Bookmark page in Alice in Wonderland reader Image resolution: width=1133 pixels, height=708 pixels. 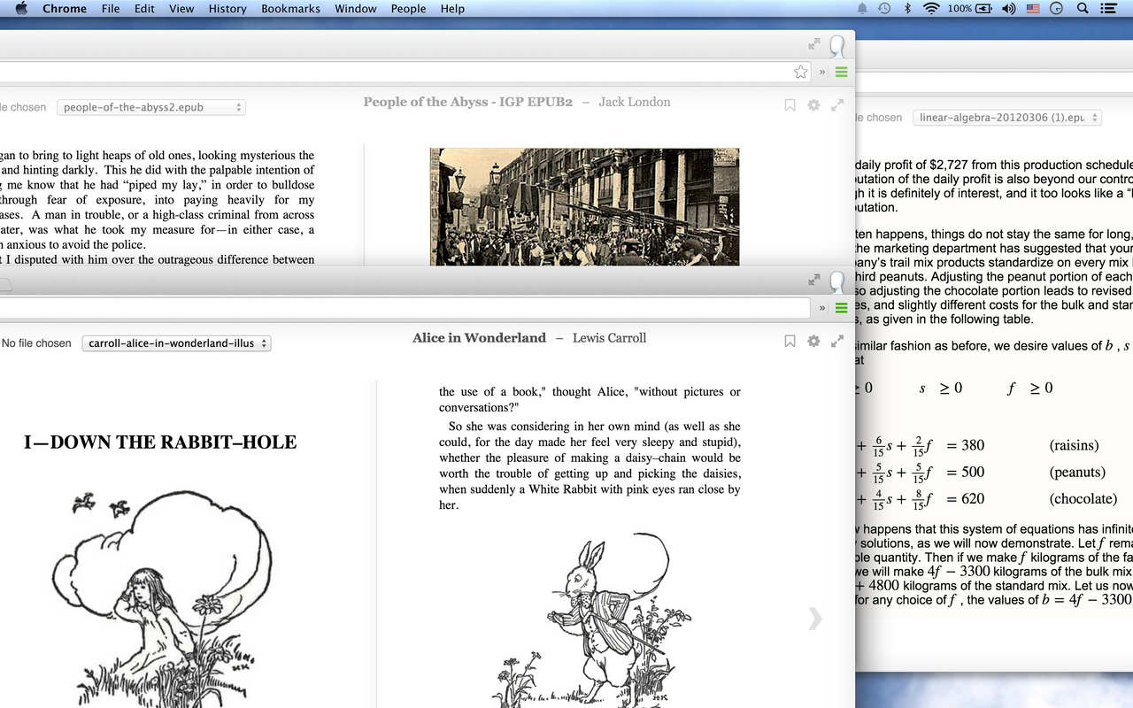790,341
